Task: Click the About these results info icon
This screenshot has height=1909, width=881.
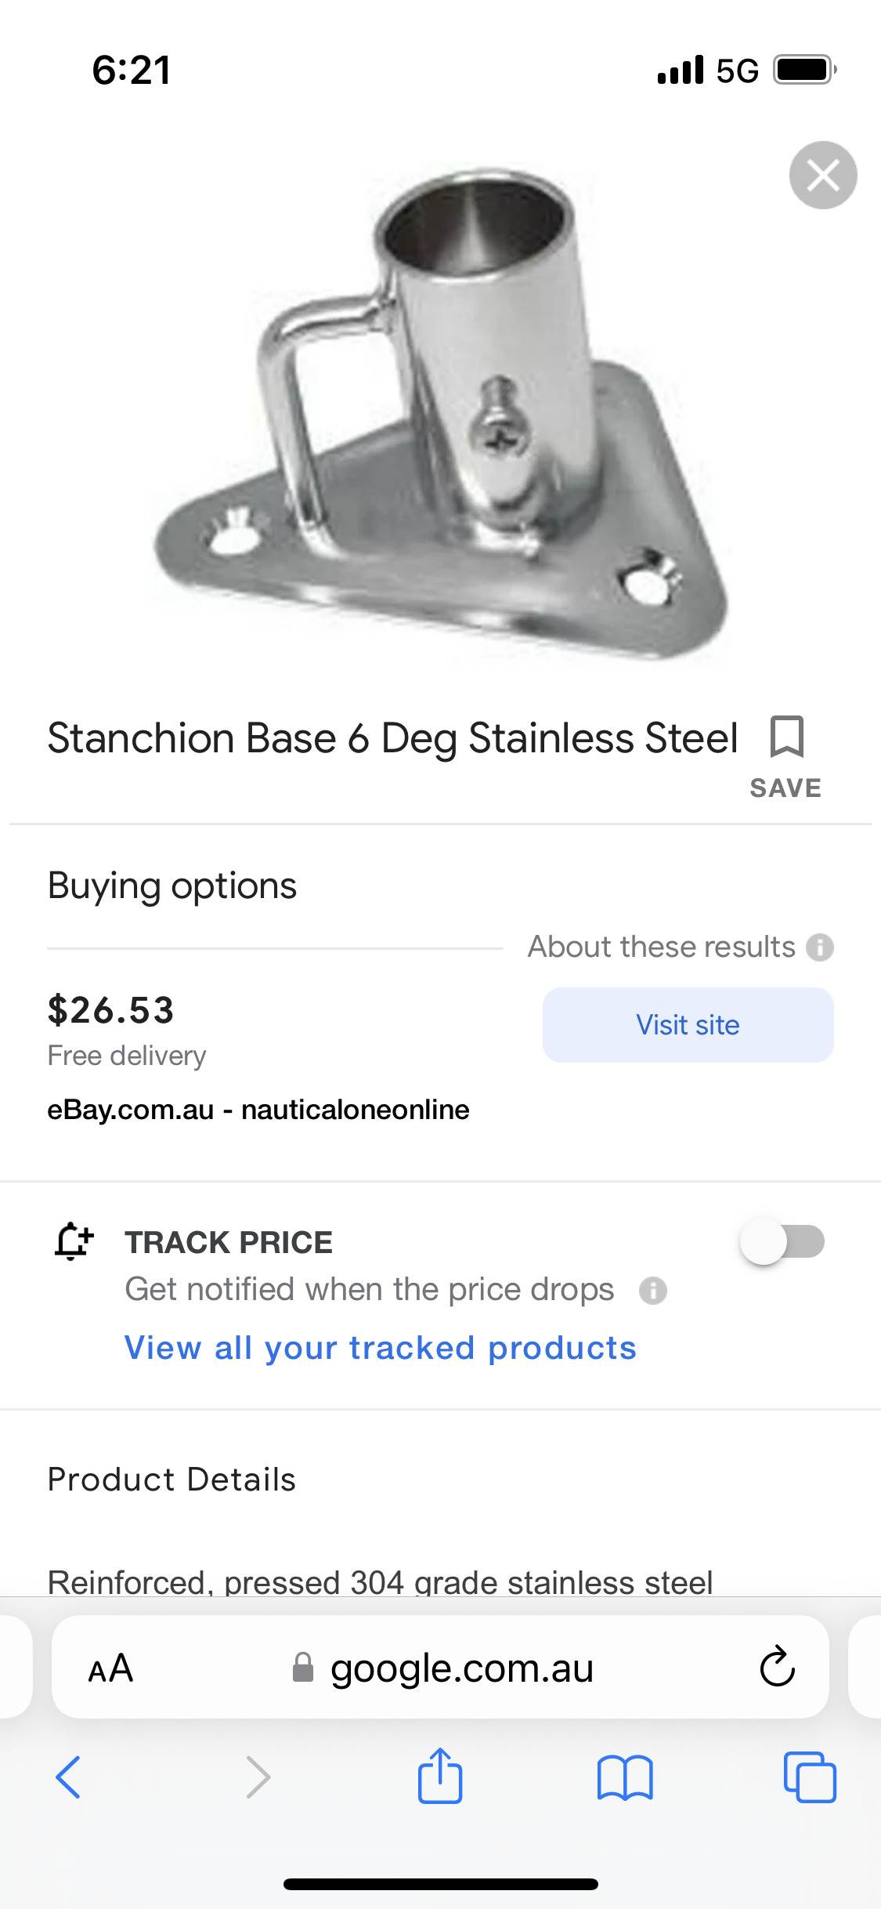Action: 820,947
